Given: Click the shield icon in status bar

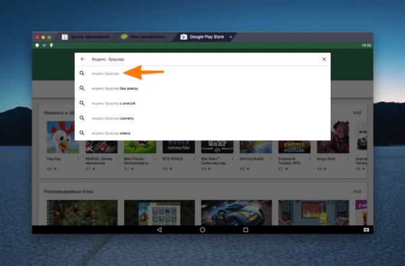Looking at the screenshot, I should click(37, 45).
